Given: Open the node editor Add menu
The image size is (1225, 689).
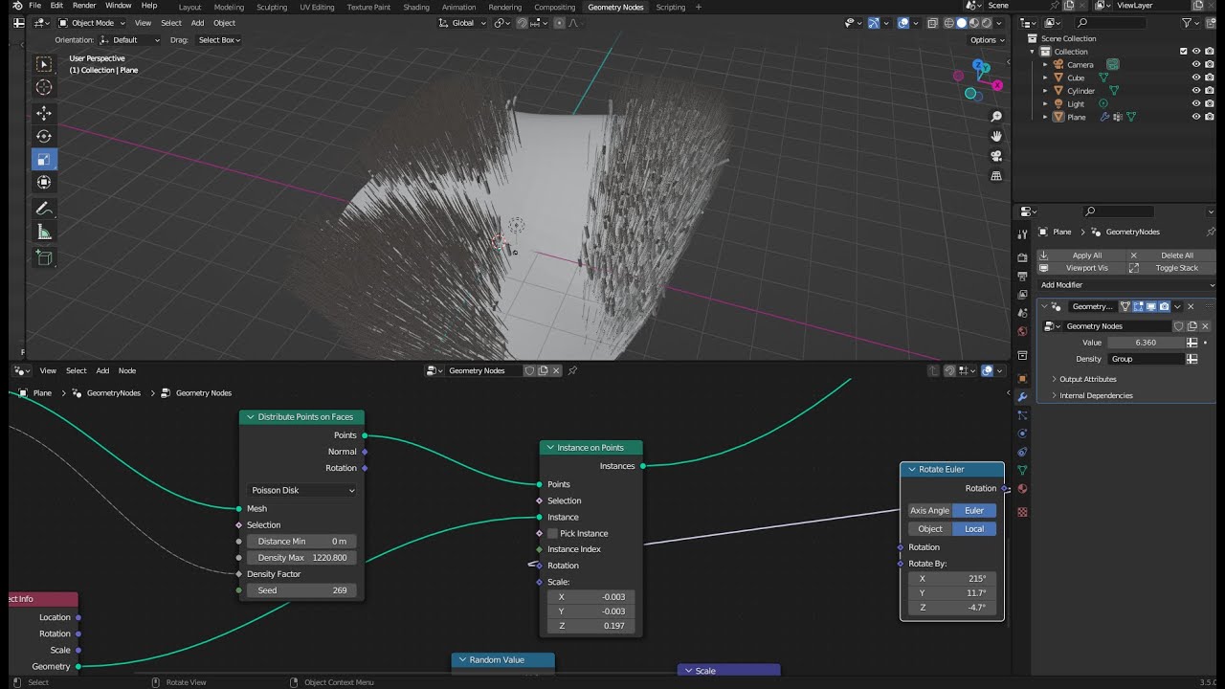Looking at the screenshot, I should coord(102,370).
